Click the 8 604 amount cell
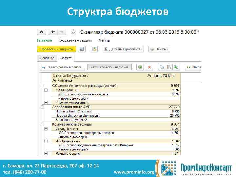236x177 pixels. [175, 124]
